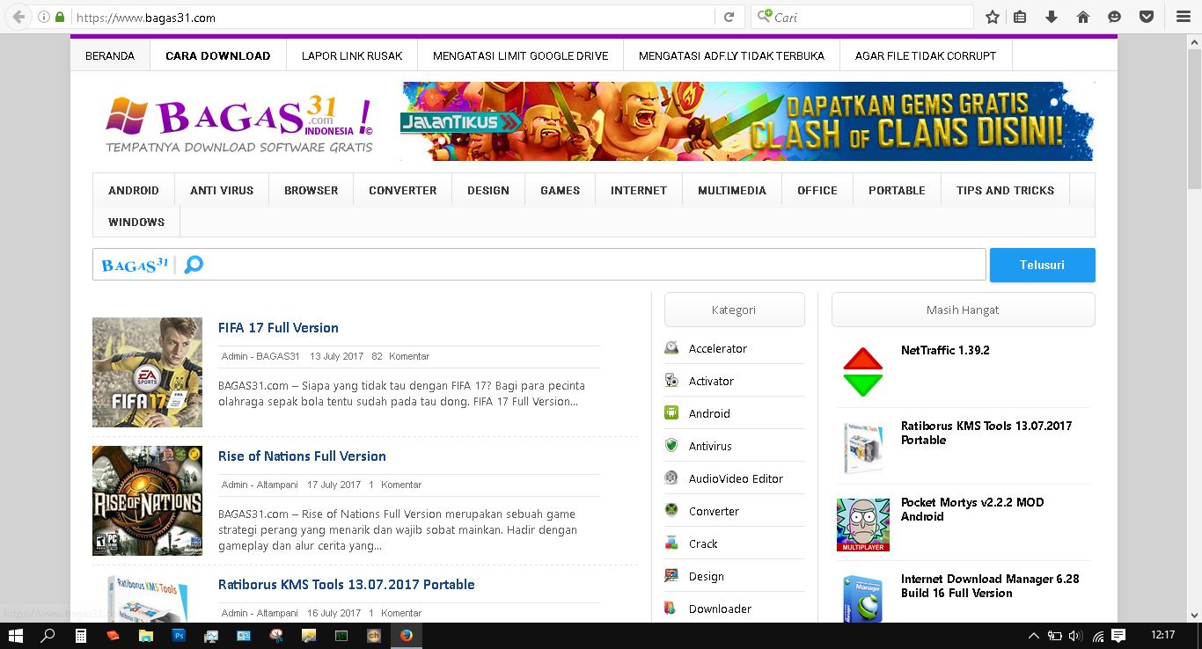This screenshot has height=649, width=1202.
Task: Open MENGATASI ADF.LY TIDAK TERBUKA page
Action: 731,55
